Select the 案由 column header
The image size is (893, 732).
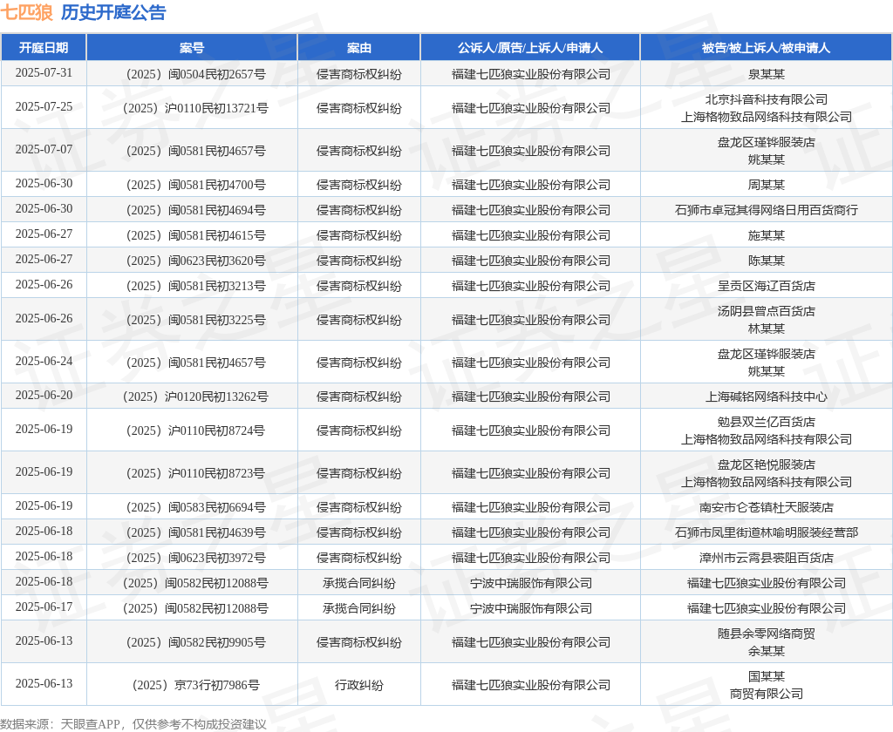click(x=359, y=48)
